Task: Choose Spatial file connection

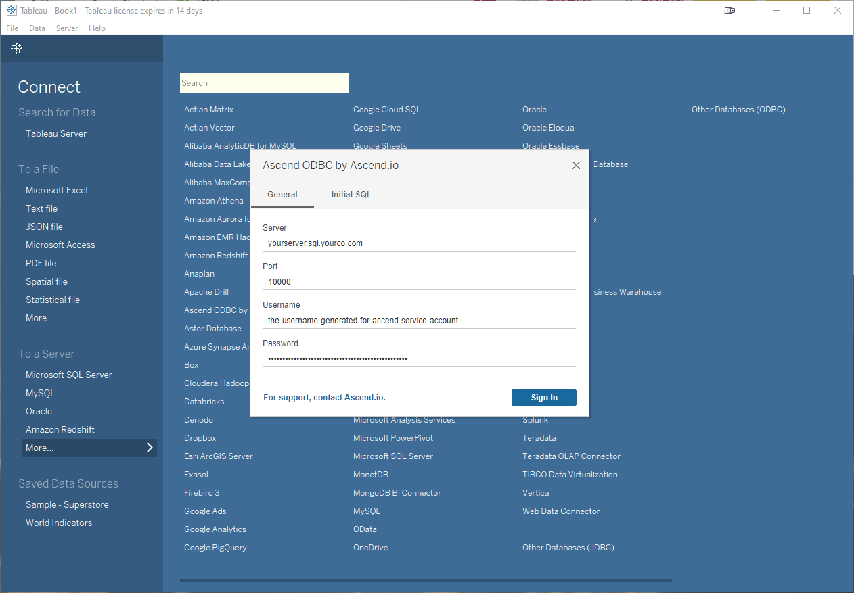Action: (47, 282)
